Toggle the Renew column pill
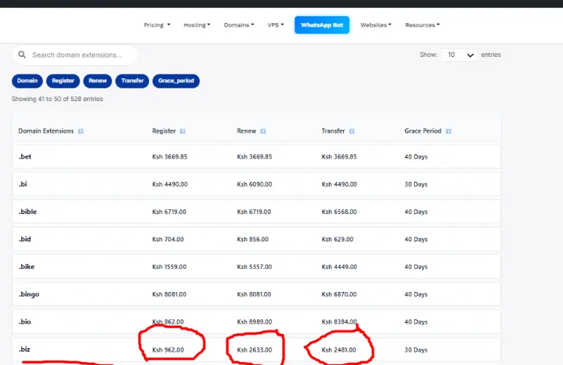Screen dimensions: 563x365 (98, 81)
